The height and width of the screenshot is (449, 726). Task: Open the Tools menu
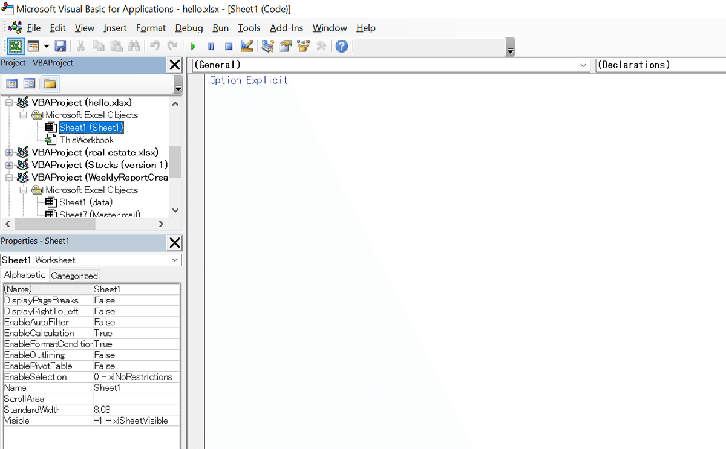(249, 28)
